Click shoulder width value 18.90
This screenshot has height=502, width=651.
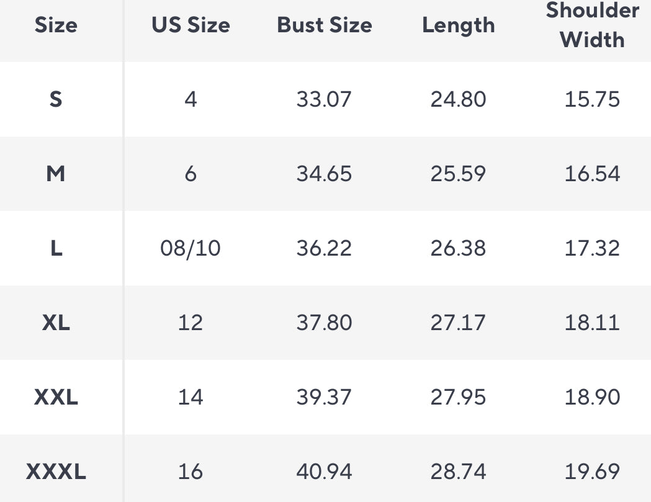592,397
